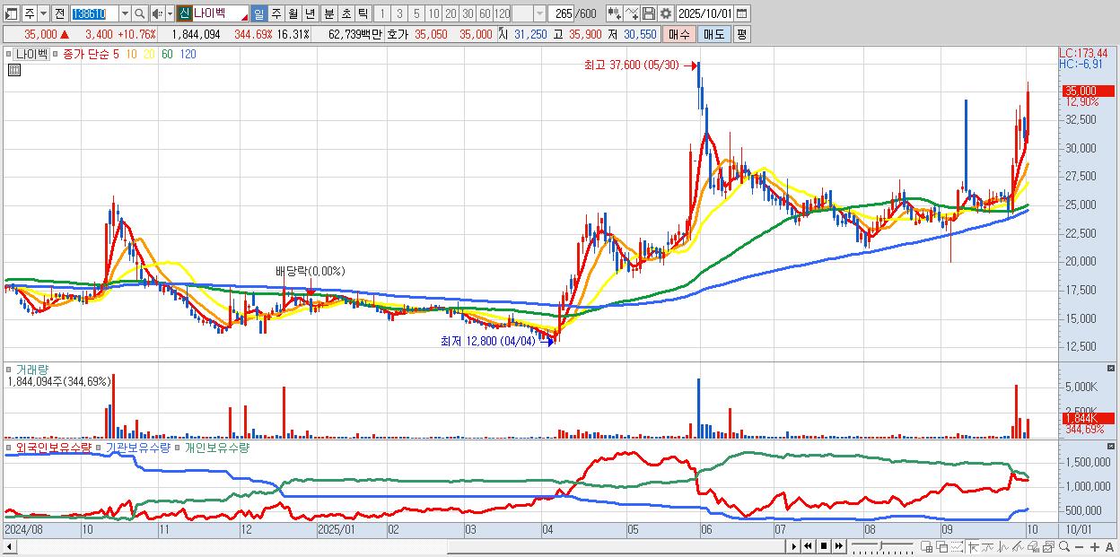Click 종가 단순 moving average legend
The width and height of the screenshot is (1120, 557).
pos(85,54)
